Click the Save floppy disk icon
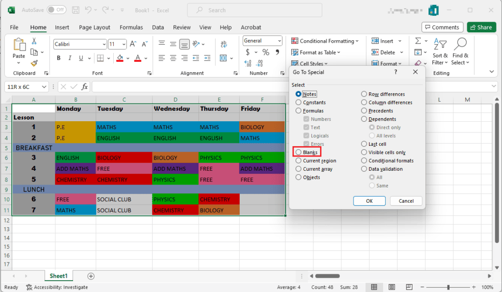The height and width of the screenshot is (292, 502). coord(75,10)
